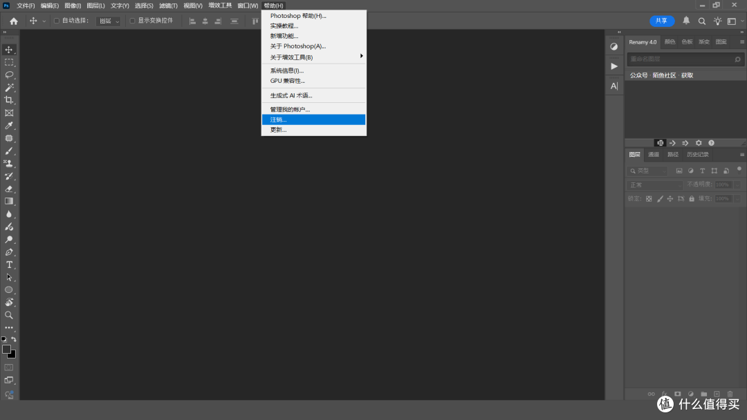
Task: Click the Renamy single arrow icon
Action: coord(672,143)
